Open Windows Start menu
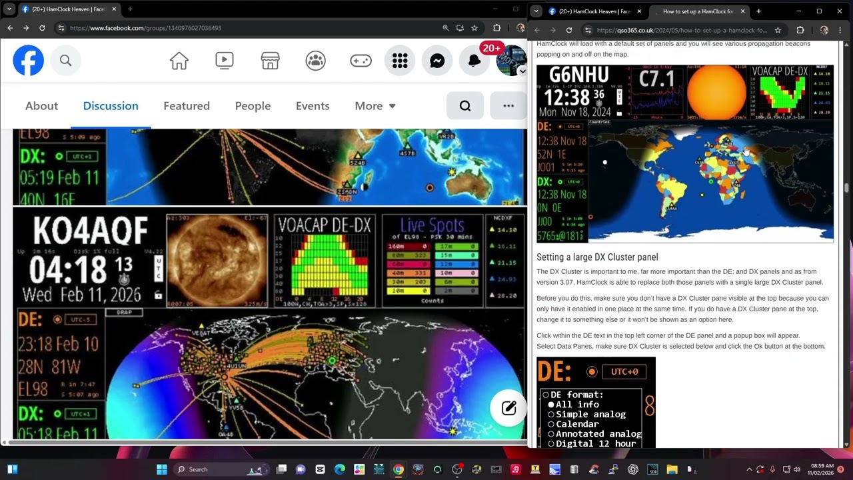 [161, 469]
